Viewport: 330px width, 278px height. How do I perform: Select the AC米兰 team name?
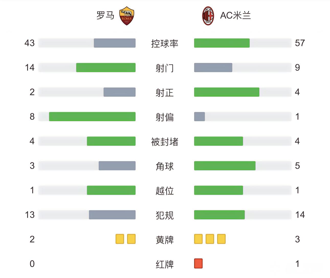coord(235,16)
